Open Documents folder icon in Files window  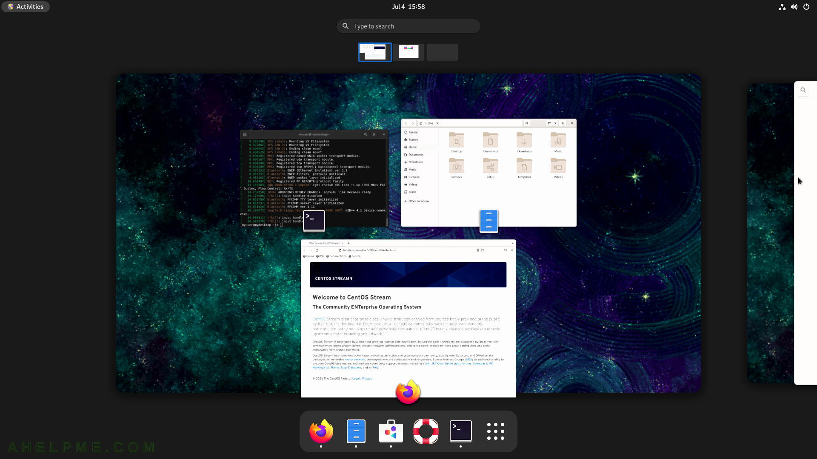(490, 142)
